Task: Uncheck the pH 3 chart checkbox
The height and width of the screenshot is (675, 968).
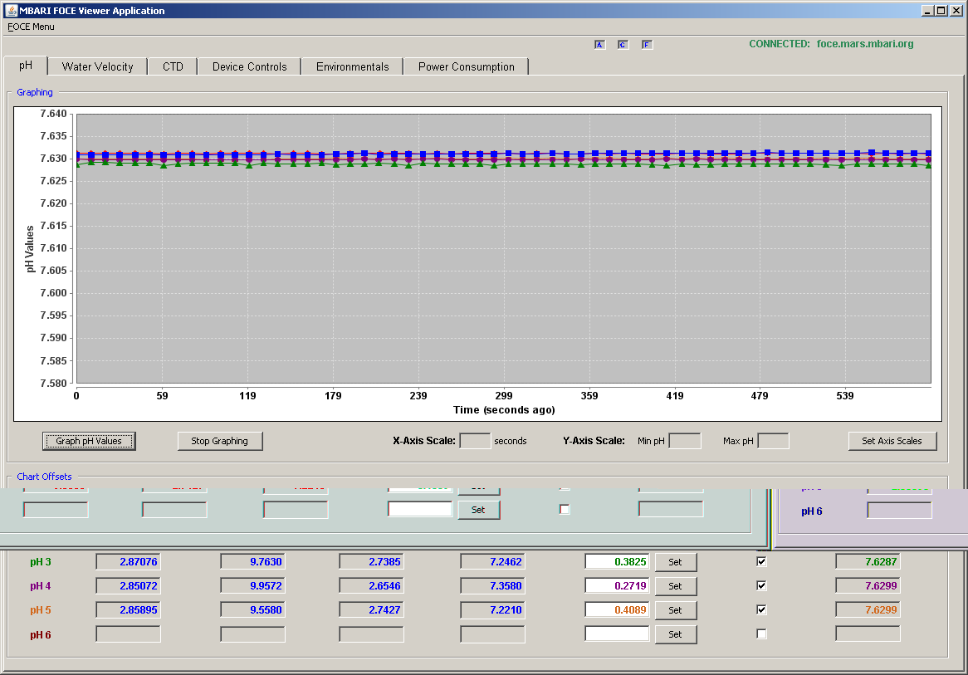Action: [x=761, y=561]
